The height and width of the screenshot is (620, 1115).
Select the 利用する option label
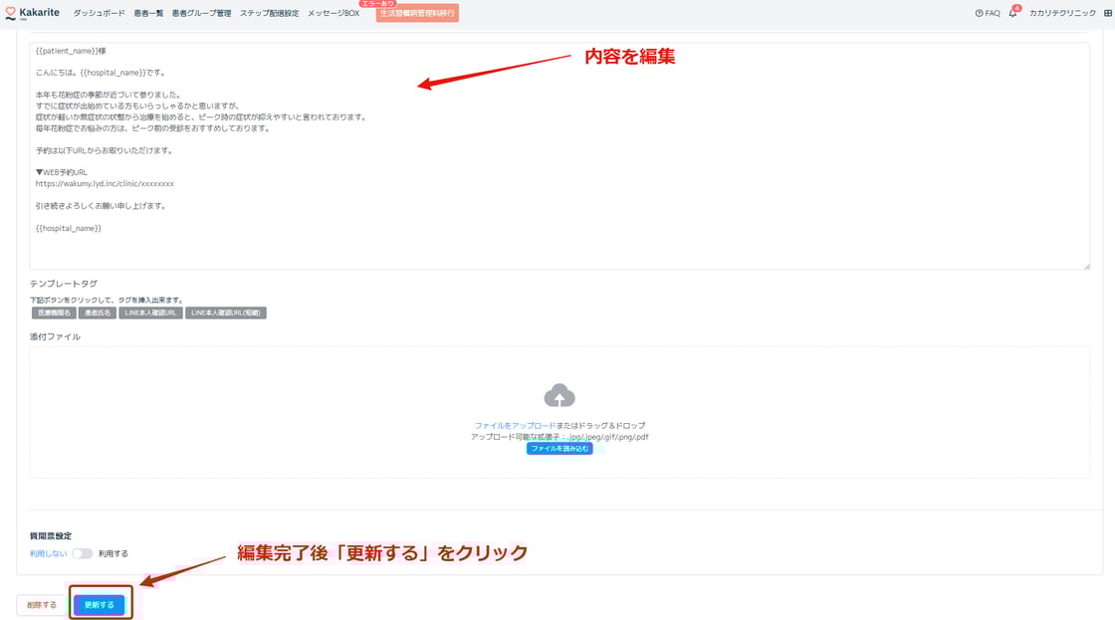pos(113,553)
